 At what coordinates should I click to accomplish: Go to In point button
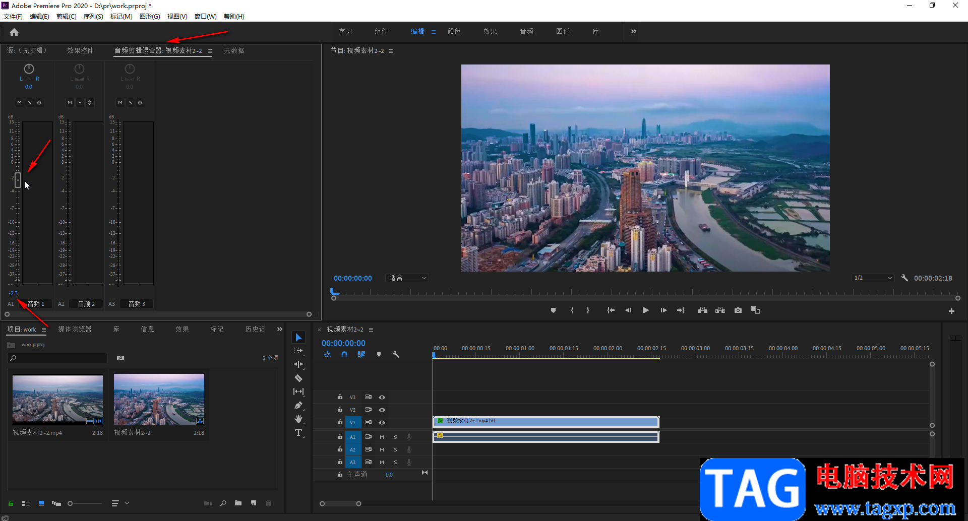pyautogui.click(x=611, y=310)
